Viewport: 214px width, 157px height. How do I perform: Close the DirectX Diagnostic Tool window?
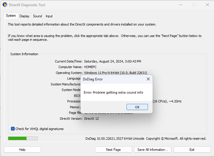pyautogui.click(x=208, y=5)
